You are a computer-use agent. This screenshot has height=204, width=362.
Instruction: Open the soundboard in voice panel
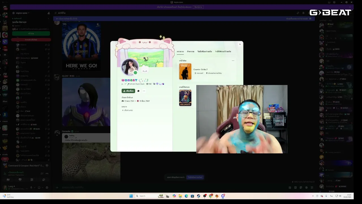[44, 180]
